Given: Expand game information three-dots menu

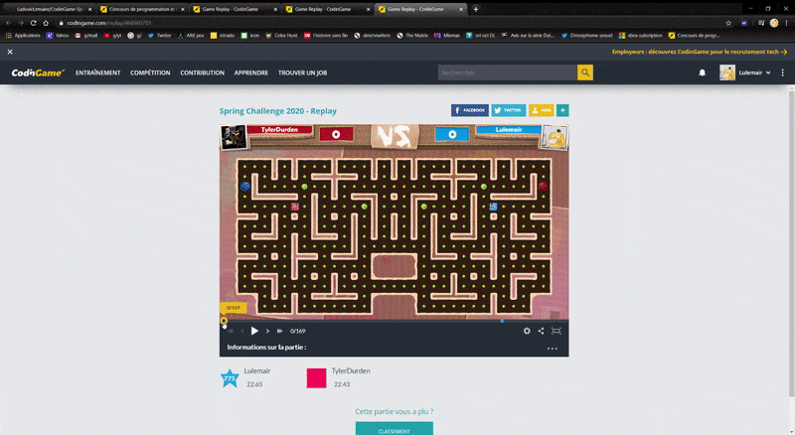Looking at the screenshot, I should pyautogui.click(x=553, y=349).
